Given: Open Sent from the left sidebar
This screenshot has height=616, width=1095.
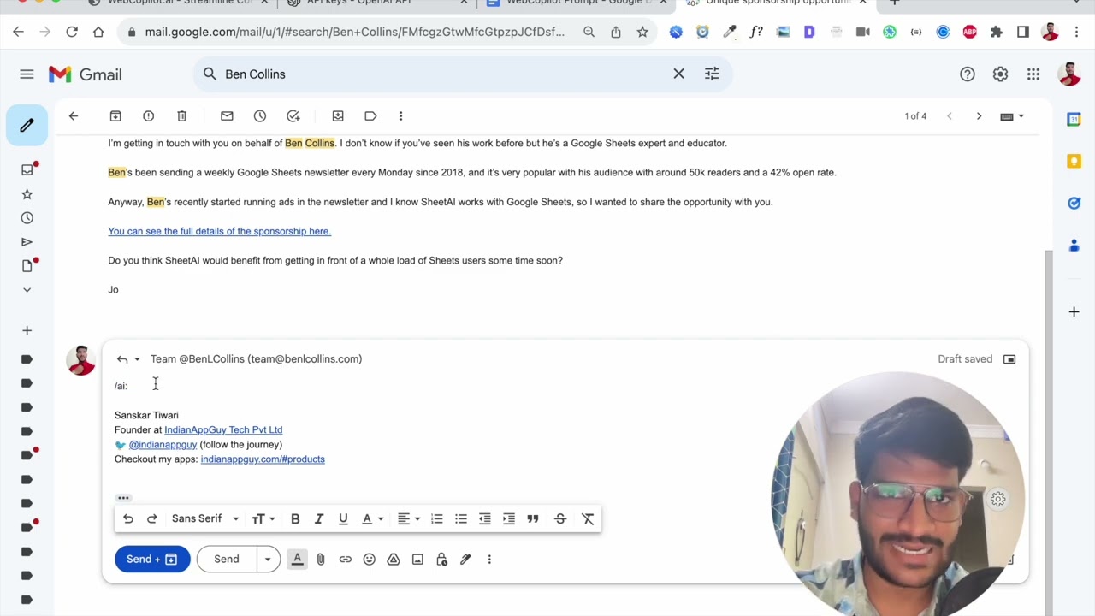Looking at the screenshot, I should [27, 242].
